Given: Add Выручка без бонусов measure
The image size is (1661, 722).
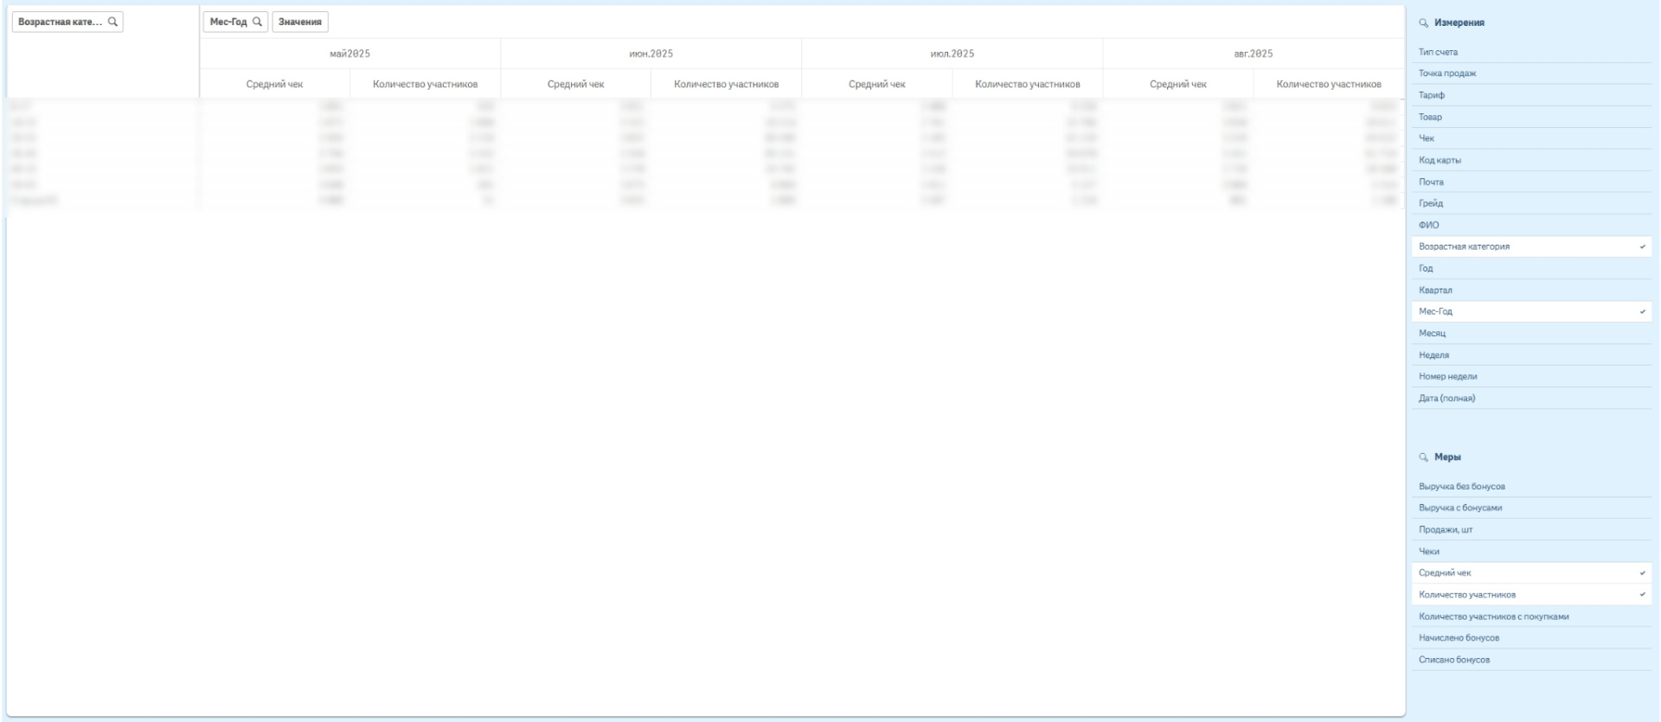Looking at the screenshot, I should [1461, 487].
